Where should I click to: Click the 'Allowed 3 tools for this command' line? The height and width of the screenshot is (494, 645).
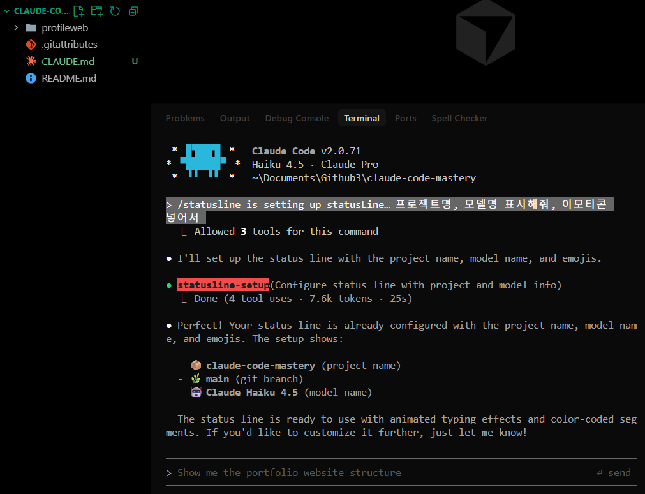click(286, 231)
